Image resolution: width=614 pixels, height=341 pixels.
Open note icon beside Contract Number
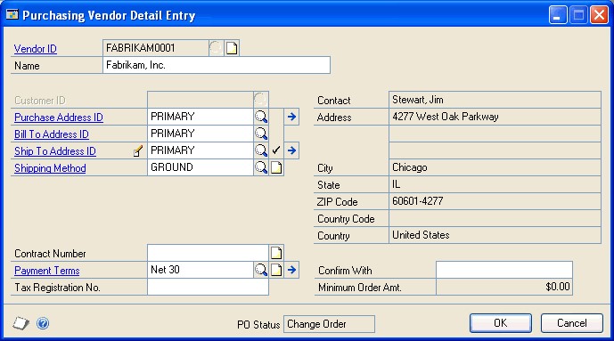(x=276, y=253)
